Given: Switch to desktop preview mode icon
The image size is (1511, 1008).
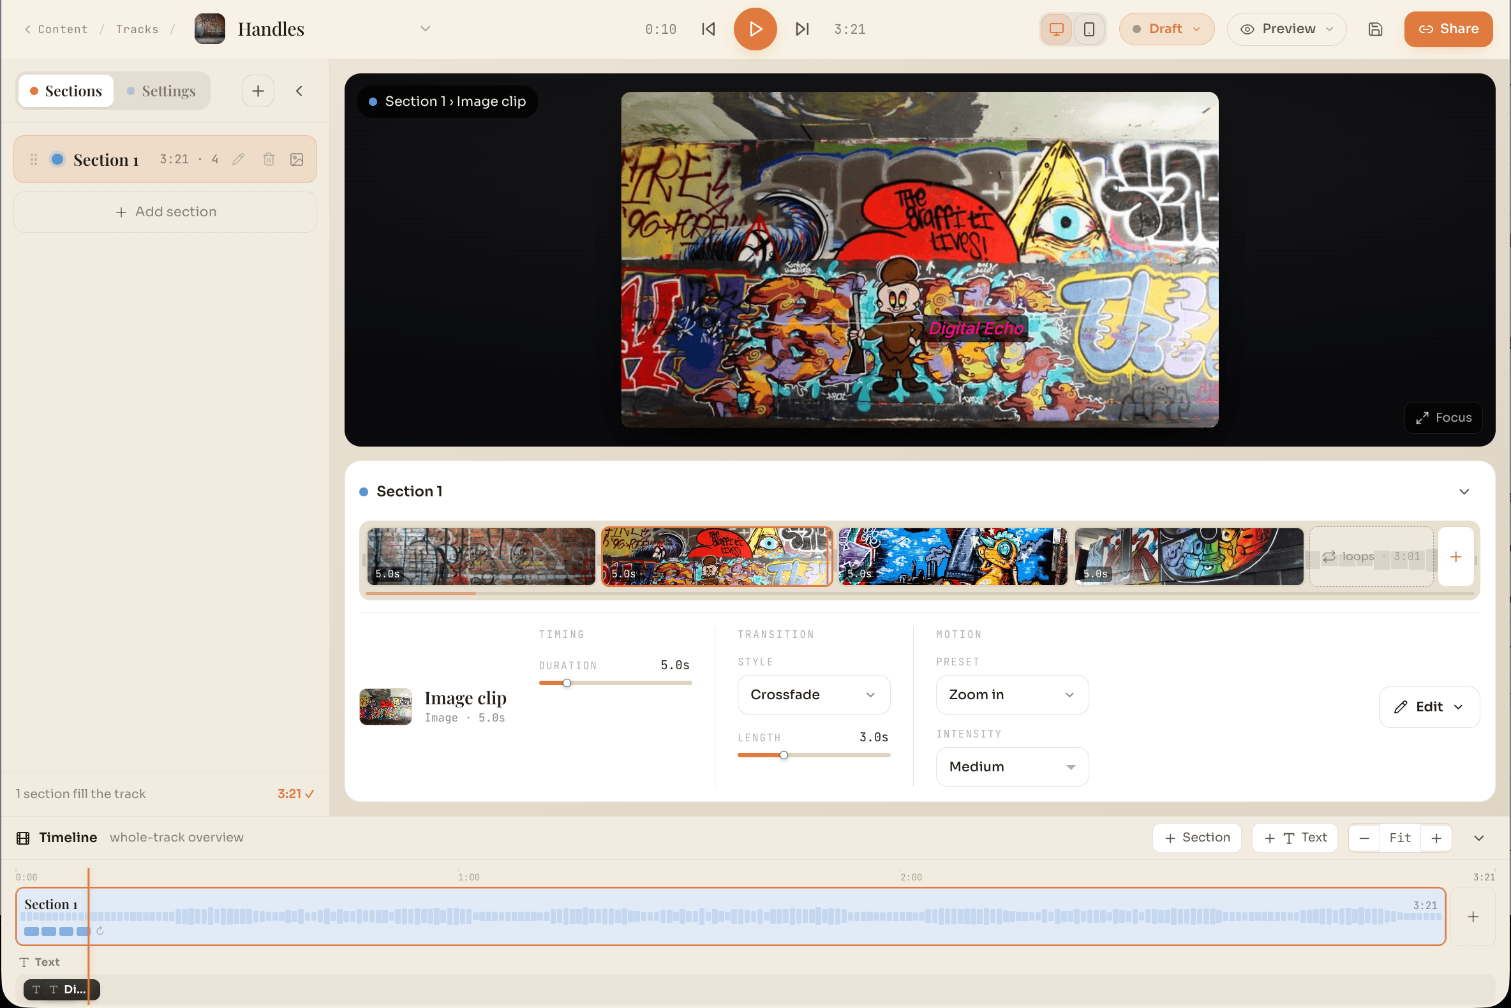Looking at the screenshot, I should pos(1057,29).
